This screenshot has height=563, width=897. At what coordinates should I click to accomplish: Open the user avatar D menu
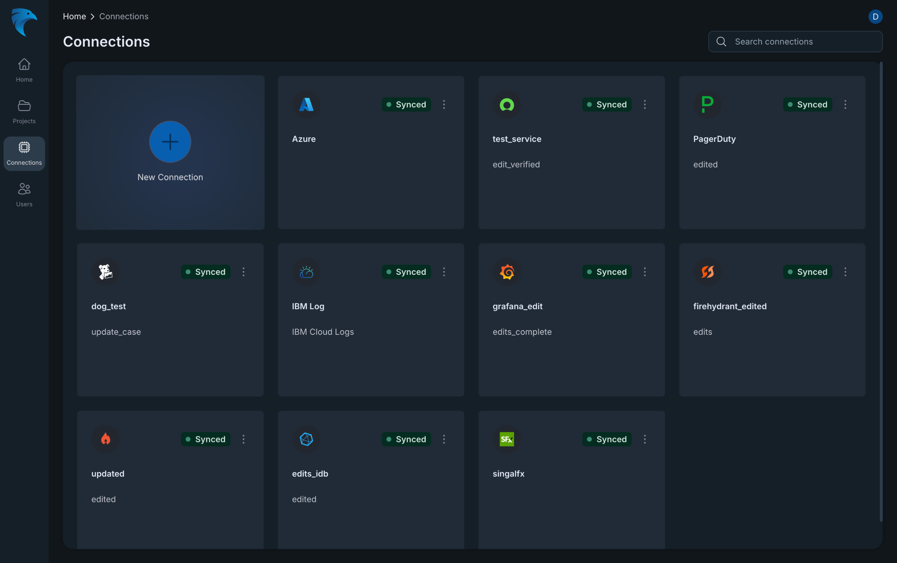point(875,17)
